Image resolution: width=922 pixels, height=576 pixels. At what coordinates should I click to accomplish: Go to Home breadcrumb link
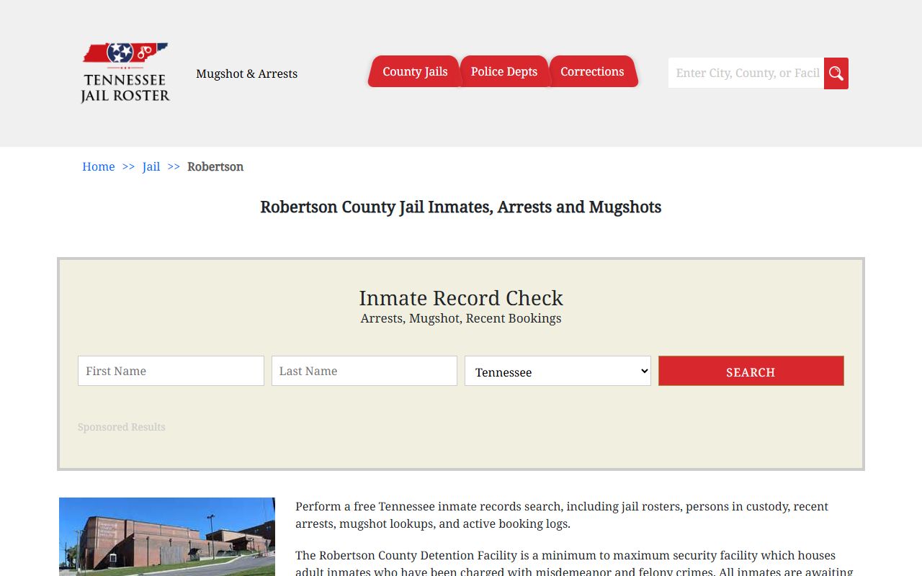click(99, 166)
